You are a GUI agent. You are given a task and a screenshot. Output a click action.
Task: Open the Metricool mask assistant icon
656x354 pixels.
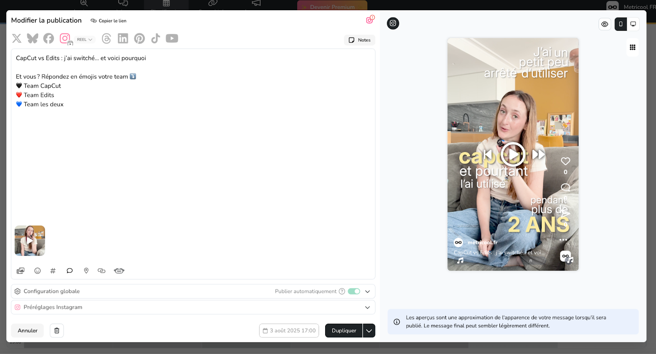pos(119,271)
